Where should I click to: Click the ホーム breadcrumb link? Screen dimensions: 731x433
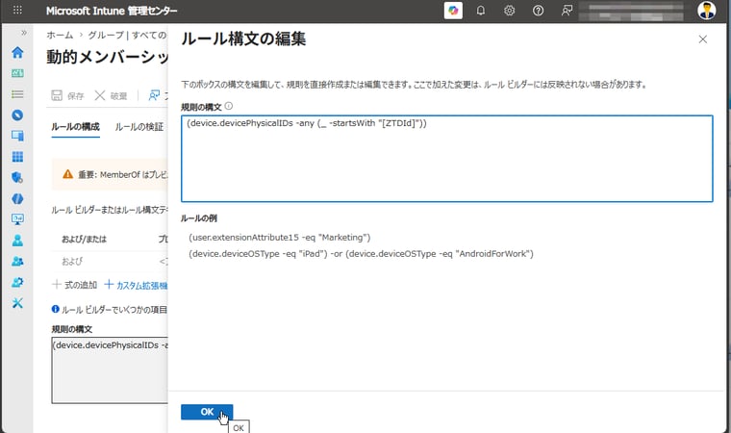(60, 35)
